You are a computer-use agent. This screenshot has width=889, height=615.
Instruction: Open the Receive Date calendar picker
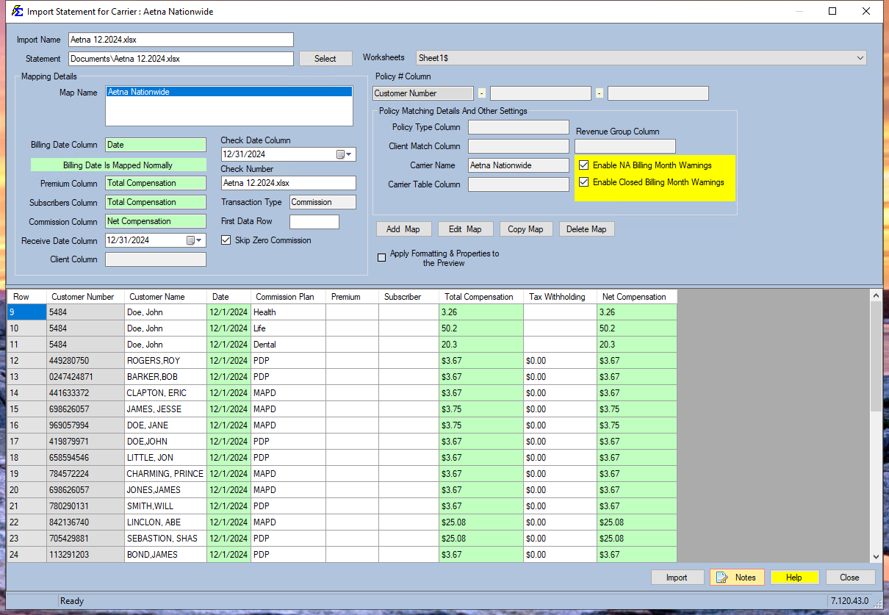click(x=194, y=240)
